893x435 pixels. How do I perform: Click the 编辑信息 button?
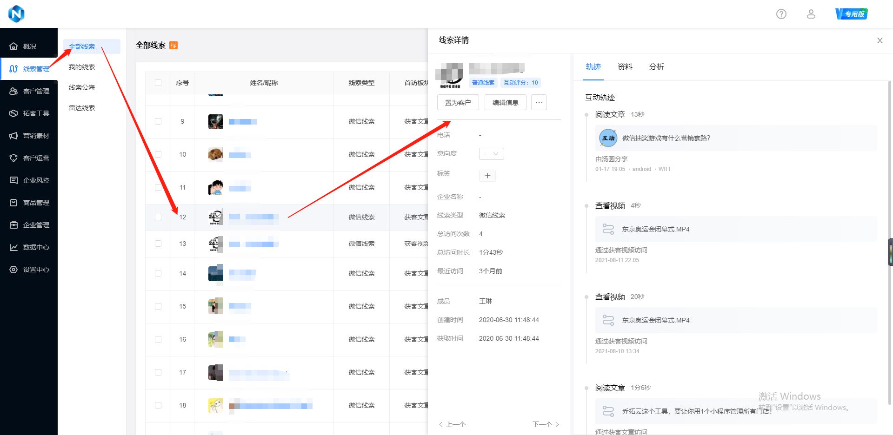click(x=505, y=102)
